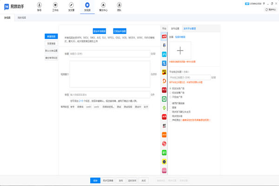Select the second red platform icon below diamond
The image size is (279, 186).
[164, 117]
